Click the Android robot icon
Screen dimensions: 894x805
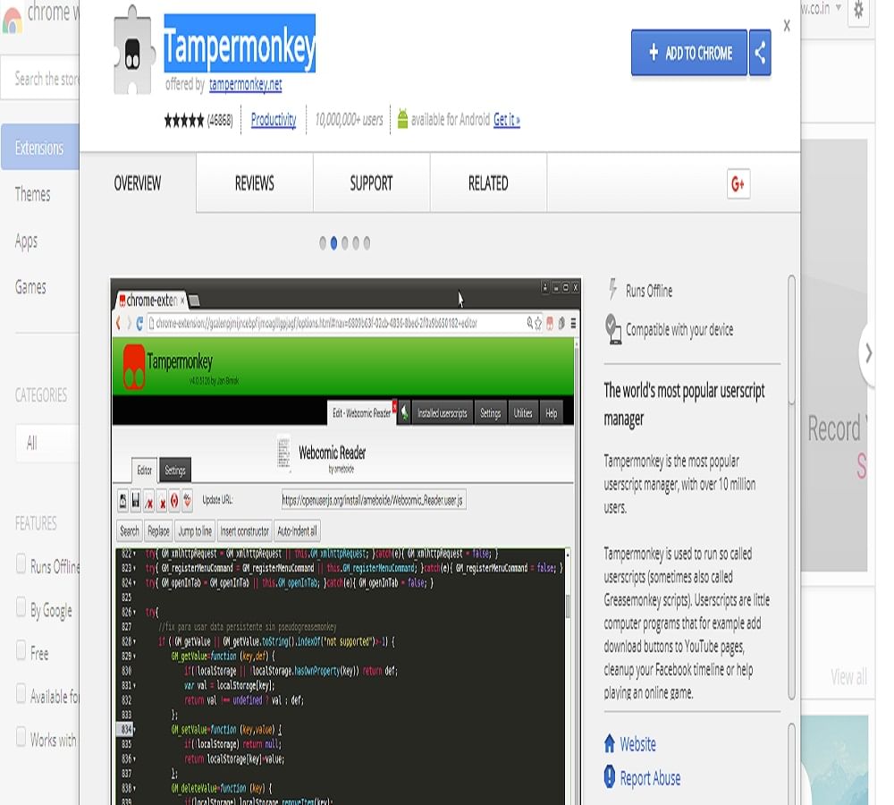[x=402, y=119]
